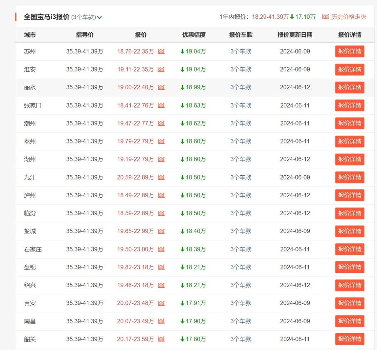Open the chart icon for 韶关 price
This screenshot has height=350, width=377.
(x=161, y=339)
